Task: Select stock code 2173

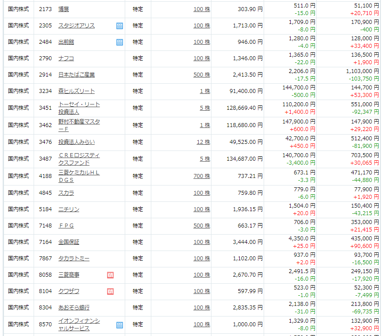Action: click(x=45, y=9)
